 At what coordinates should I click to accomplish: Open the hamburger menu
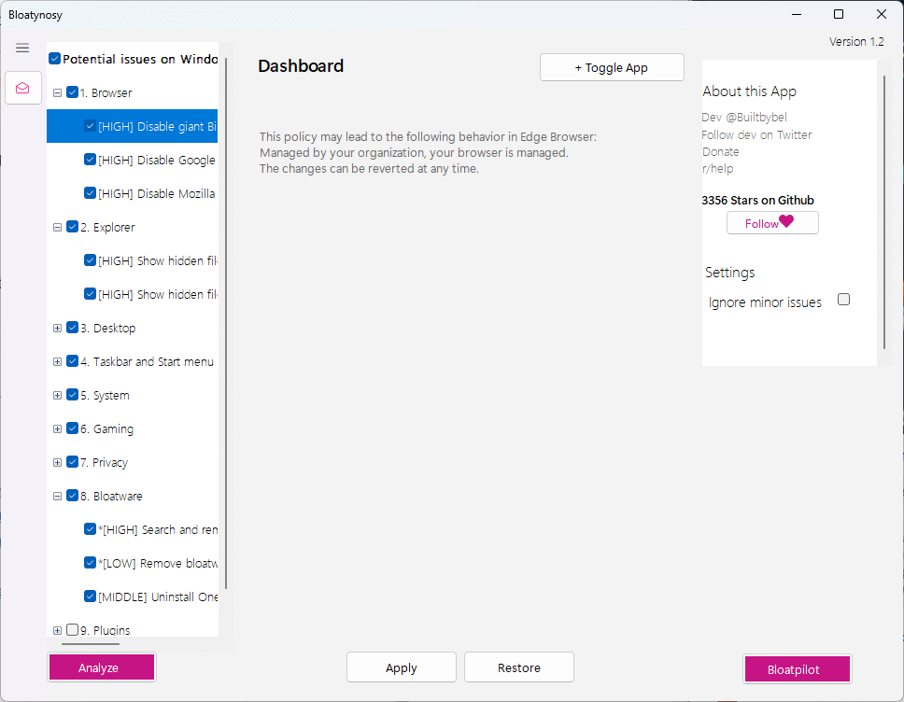coord(22,48)
